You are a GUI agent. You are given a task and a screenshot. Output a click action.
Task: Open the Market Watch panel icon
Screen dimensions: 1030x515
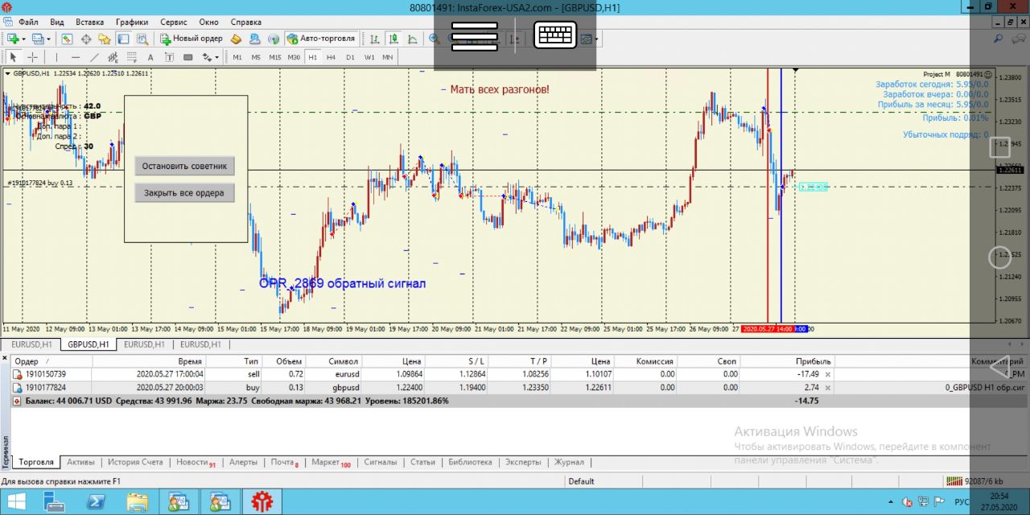click(x=67, y=39)
